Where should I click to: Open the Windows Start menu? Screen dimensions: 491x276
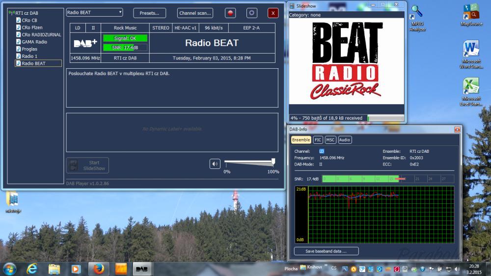pyautogui.click(x=10, y=269)
